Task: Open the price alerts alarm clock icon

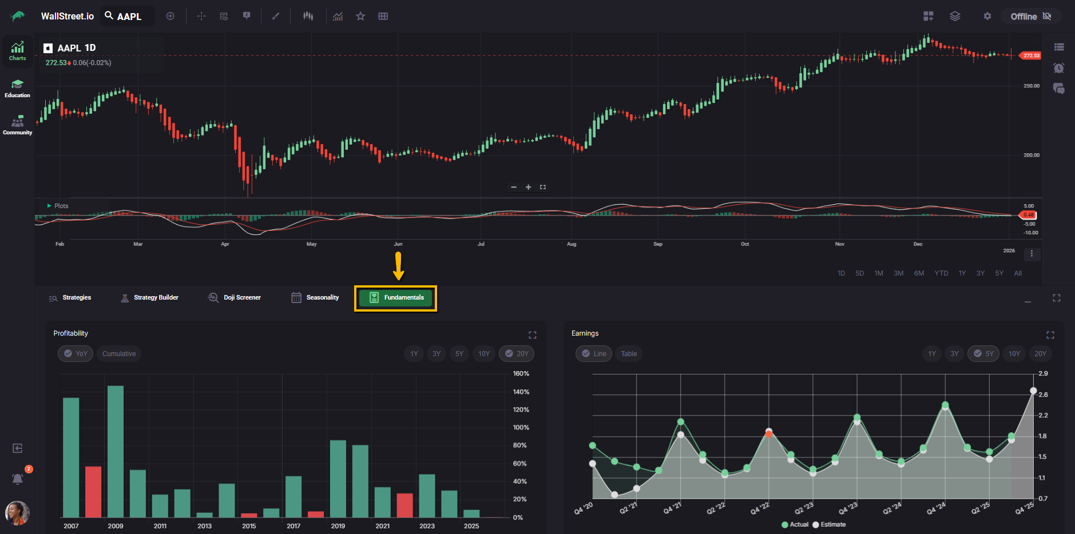Action: tap(1058, 68)
